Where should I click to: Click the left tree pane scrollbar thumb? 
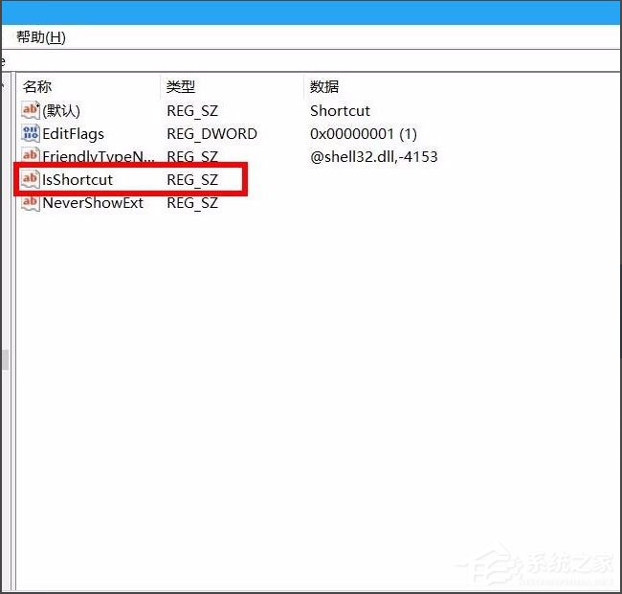click(x=5, y=359)
